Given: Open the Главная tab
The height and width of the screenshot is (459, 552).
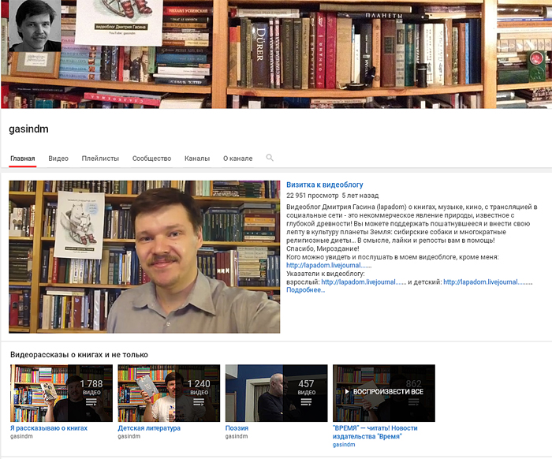Looking at the screenshot, I should (23, 159).
